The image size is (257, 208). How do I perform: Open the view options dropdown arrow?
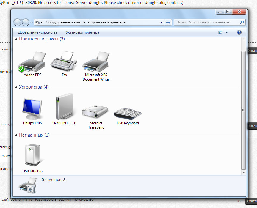[227, 32]
